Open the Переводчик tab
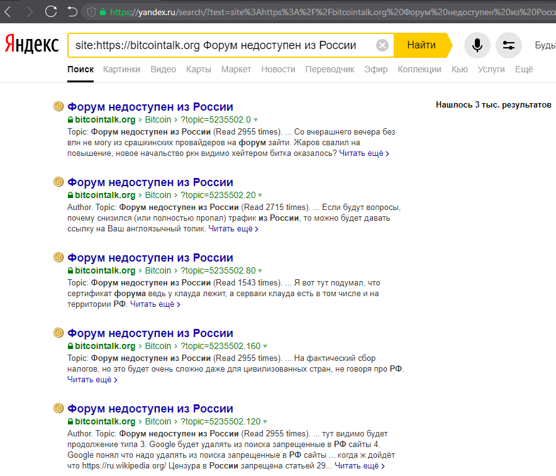The image size is (556, 476). (330, 69)
